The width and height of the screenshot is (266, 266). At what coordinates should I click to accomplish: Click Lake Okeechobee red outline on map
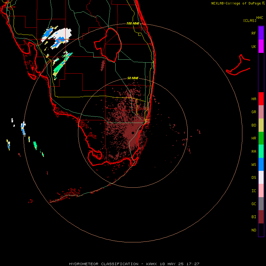pyautogui.click(x=108, y=45)
